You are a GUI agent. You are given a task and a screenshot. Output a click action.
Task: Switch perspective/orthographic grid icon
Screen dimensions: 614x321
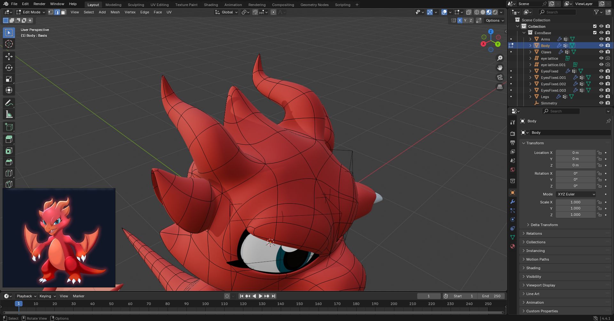coord(500,87)
